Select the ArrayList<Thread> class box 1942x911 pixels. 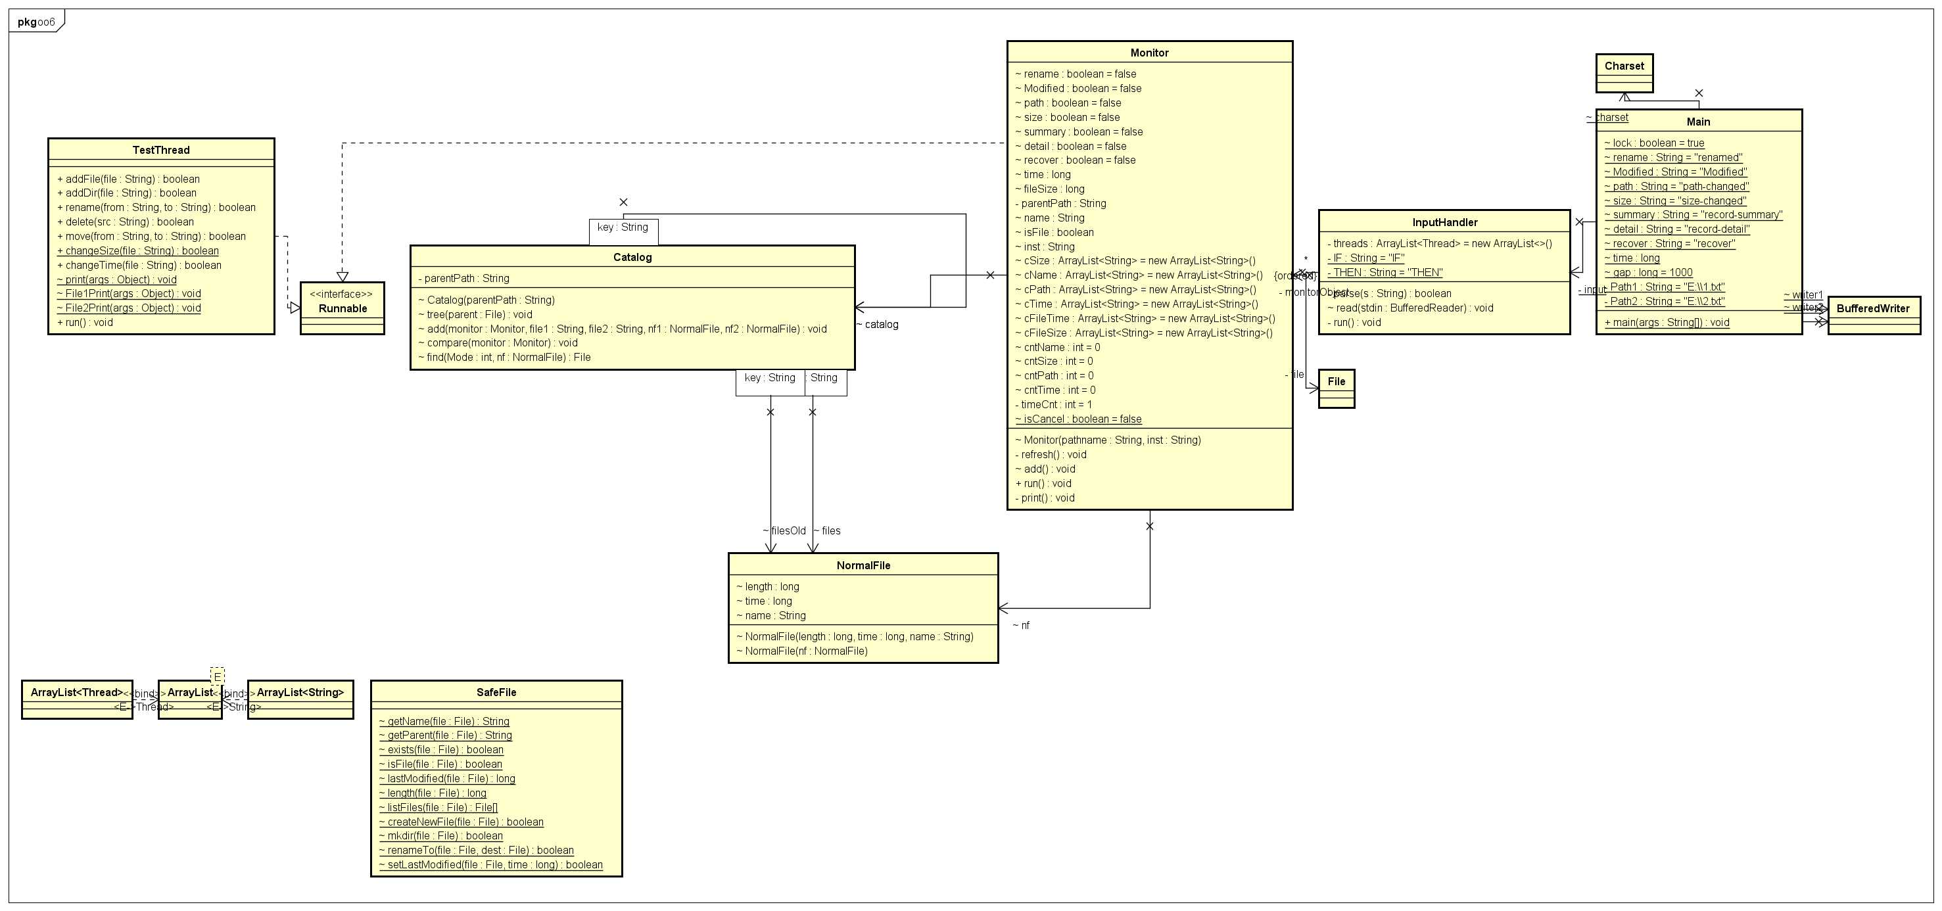coord(77,699)
